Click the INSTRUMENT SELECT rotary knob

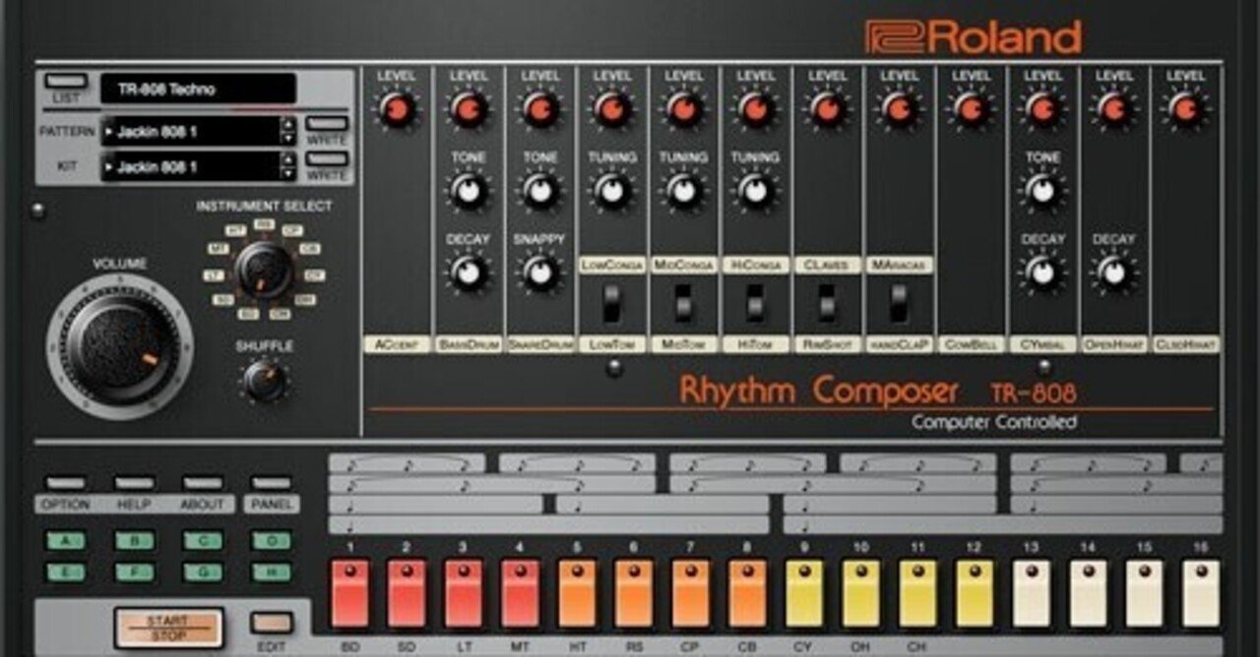click(x=264, y=270)
